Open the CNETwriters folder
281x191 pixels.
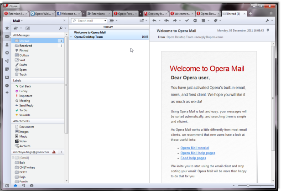[x=37, y=167]
